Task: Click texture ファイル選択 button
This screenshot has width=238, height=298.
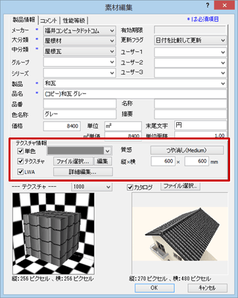Action: click(73, 161)
